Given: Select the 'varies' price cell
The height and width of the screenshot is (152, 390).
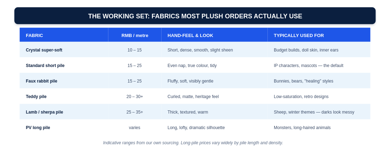Looking at the screenshot, I should pyautogui.click(x=135, y=128).
